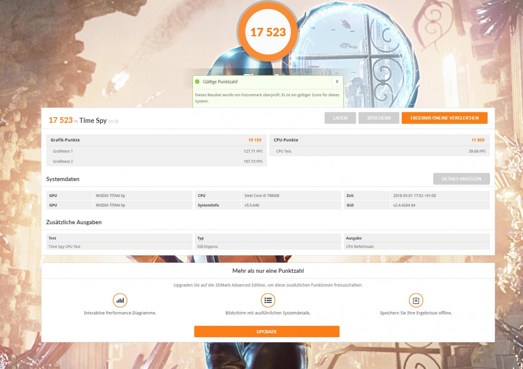Click the 17 523 in Time Spy heading
523x369 pixels.
(x=83, y=120)
